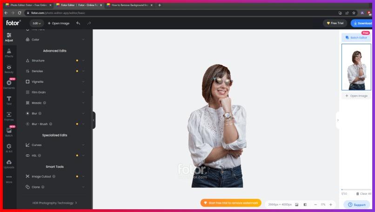Image resolution: width=375 pixels, height=212 pixels.
Task: Clear All images from the list
Action: tap(364, 194)
